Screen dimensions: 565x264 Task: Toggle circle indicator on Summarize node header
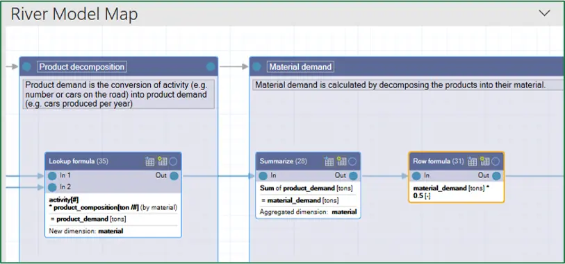352,161
